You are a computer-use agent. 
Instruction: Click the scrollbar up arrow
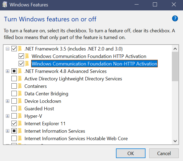(x=175, y=49)
